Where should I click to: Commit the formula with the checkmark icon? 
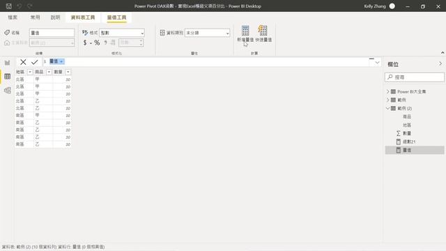(x=35, y=62)
